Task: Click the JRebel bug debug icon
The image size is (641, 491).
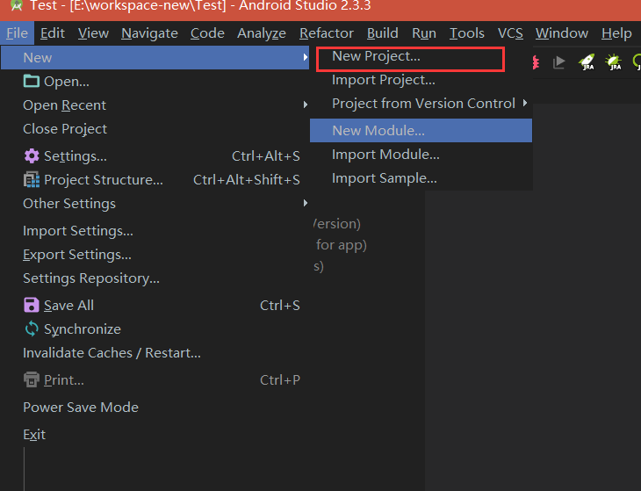Action: (614, 62)
